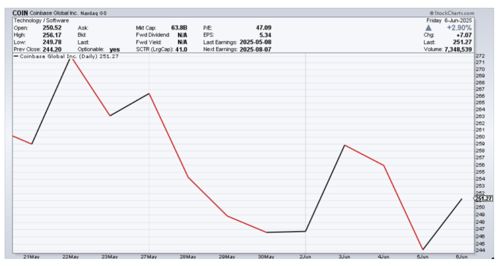The image size is (503, 266).
Task: Click the Open value 250.52
Action: (x=52, y=28)
